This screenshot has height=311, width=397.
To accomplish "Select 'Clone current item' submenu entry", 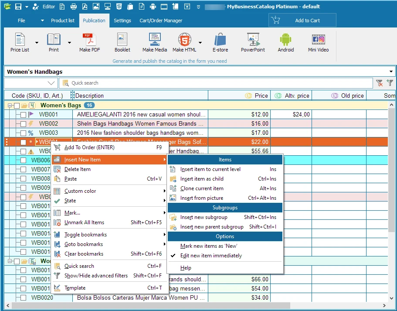I will point(225,188).
